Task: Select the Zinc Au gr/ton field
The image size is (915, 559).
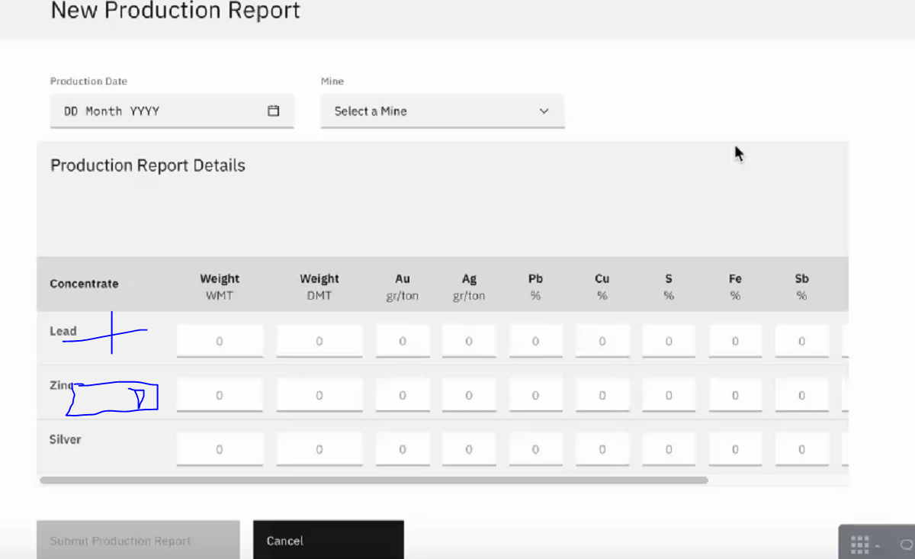Action: coord(403,395)
